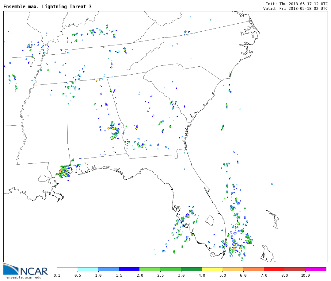Screen dimensions: 331x281
Task: Select the Init time text line
Action: [296, 4]
